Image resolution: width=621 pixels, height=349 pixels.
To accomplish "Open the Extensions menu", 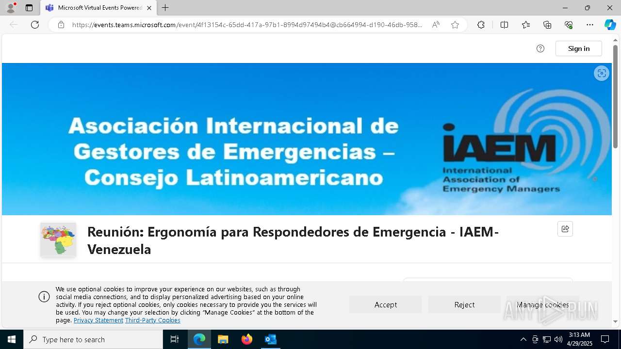I will pos(481,25).
